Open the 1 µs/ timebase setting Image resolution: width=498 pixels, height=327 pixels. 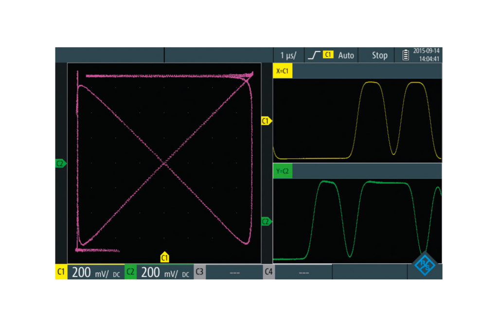click(288, 55)
